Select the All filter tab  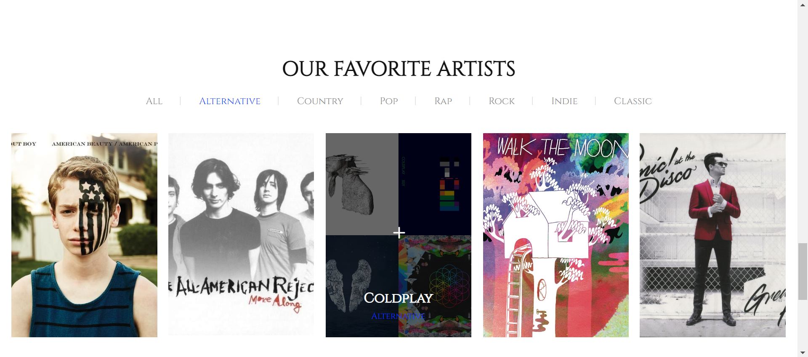point(154,101)
